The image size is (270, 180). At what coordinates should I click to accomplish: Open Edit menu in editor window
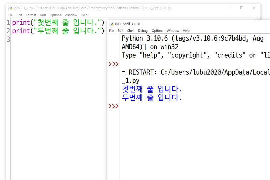[19, 15]
